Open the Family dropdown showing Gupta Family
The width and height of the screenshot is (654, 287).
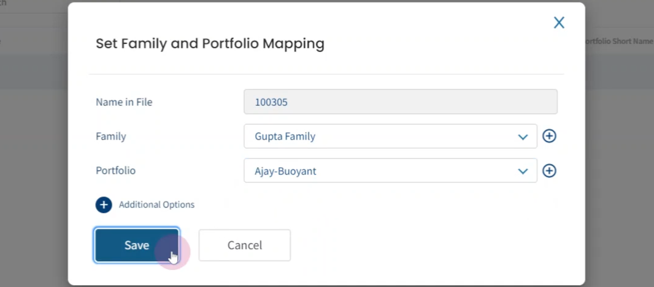pyautogui.click(x=390, y=136)
